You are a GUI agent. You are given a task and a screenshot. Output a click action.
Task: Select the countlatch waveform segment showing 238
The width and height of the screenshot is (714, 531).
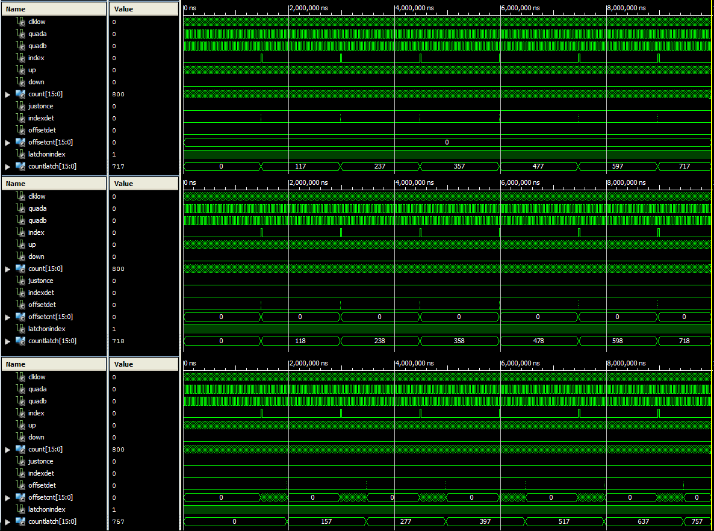coord(380,341)
